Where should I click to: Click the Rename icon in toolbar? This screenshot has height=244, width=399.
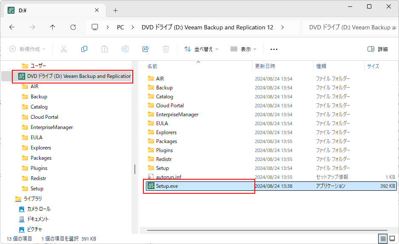coord(125,49)
